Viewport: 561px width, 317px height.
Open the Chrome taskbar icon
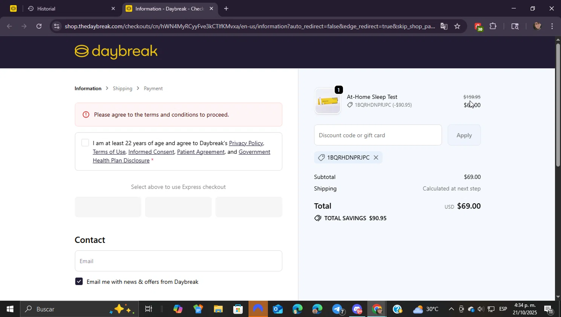[377, 309]
